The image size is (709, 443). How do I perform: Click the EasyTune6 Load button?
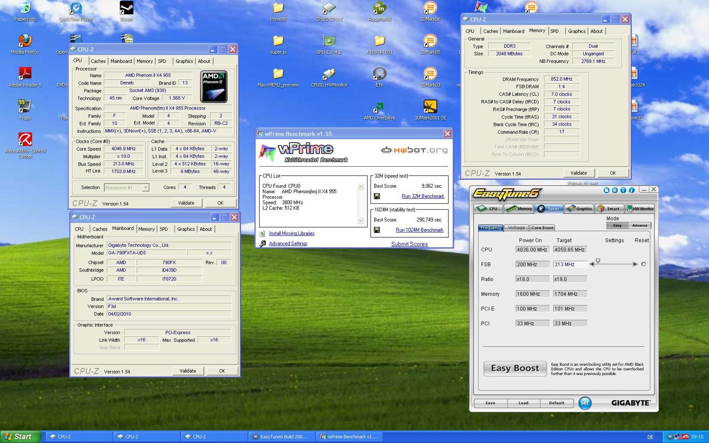click(x=523, y=403)
